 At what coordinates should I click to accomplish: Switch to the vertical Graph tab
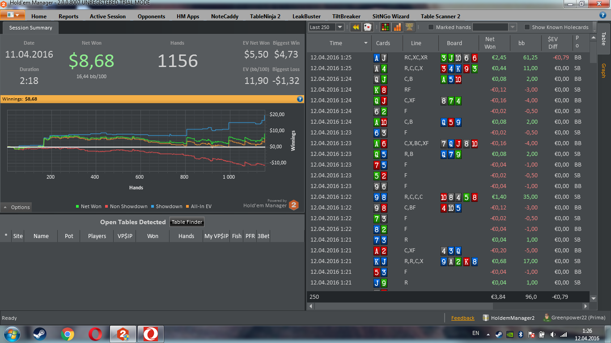coord(603,71)
